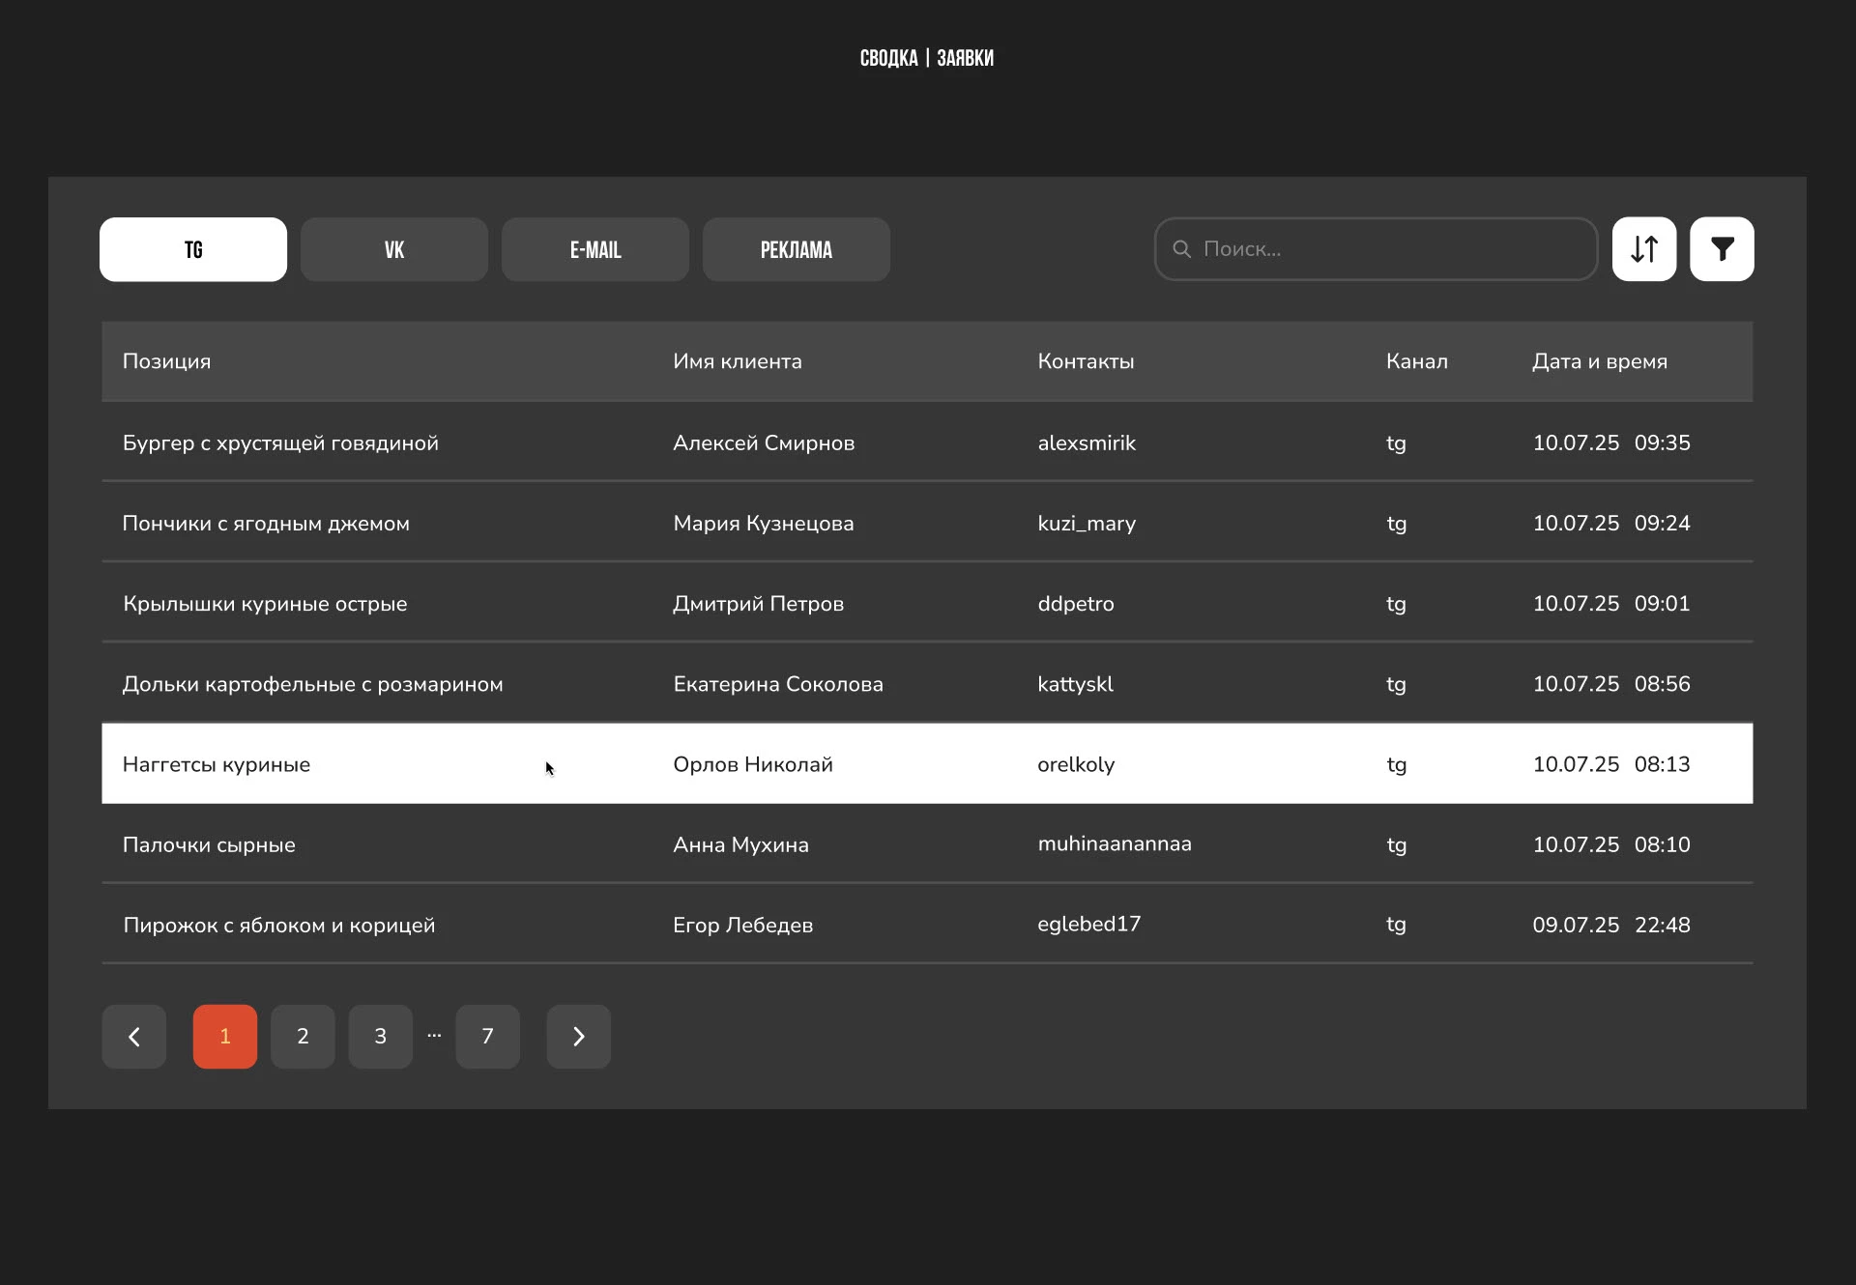Jump to last page 7
The height and width of the screenshot is (1285, 1856).
[487, 1037]
